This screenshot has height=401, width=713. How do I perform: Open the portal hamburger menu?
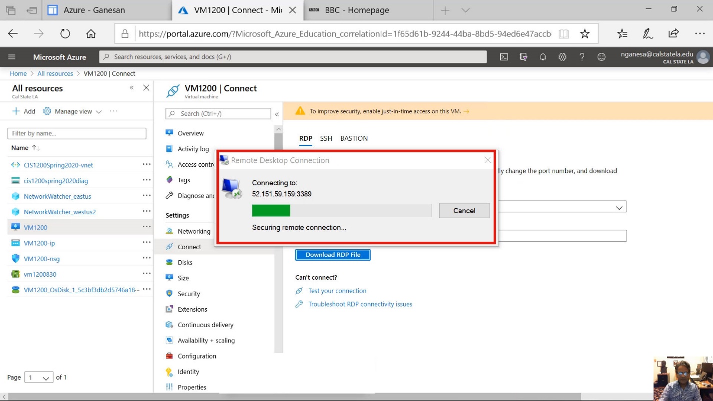(12, 57)
